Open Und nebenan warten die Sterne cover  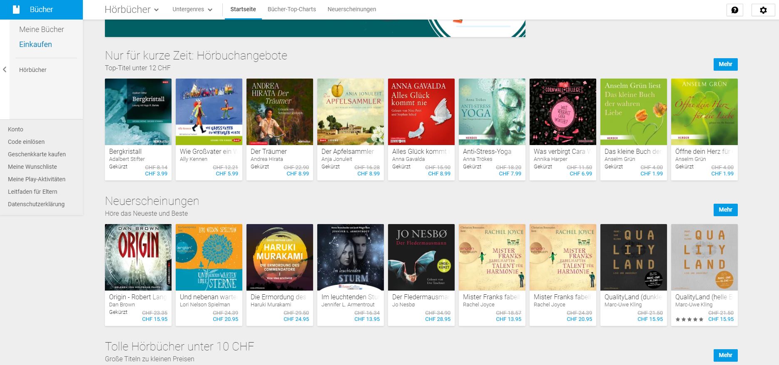tap(209, 257)
